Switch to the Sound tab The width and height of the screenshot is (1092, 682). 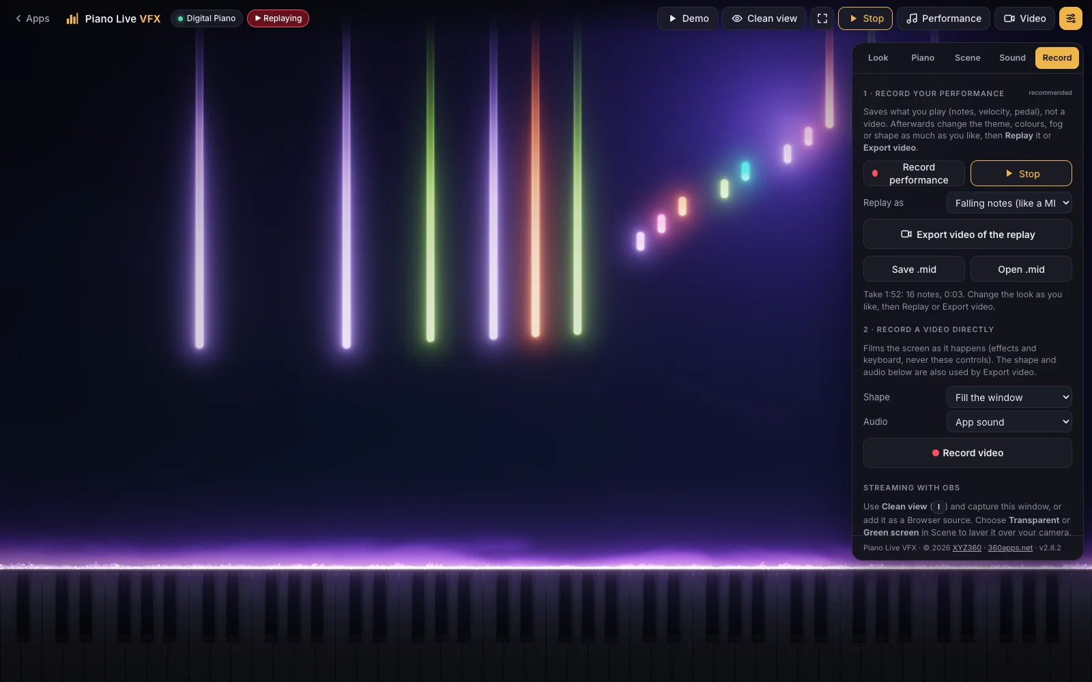click(1012, 58)
